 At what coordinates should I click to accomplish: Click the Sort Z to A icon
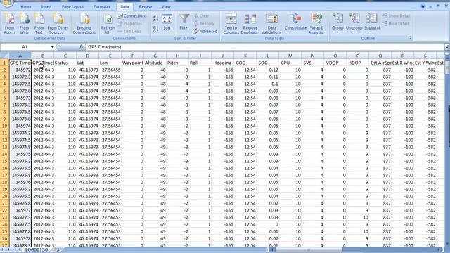[x=155, y=28]
